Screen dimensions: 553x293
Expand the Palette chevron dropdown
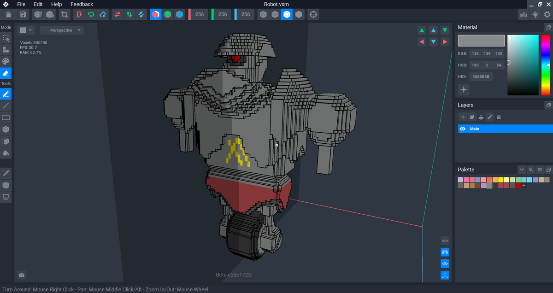tap(522, 170)
